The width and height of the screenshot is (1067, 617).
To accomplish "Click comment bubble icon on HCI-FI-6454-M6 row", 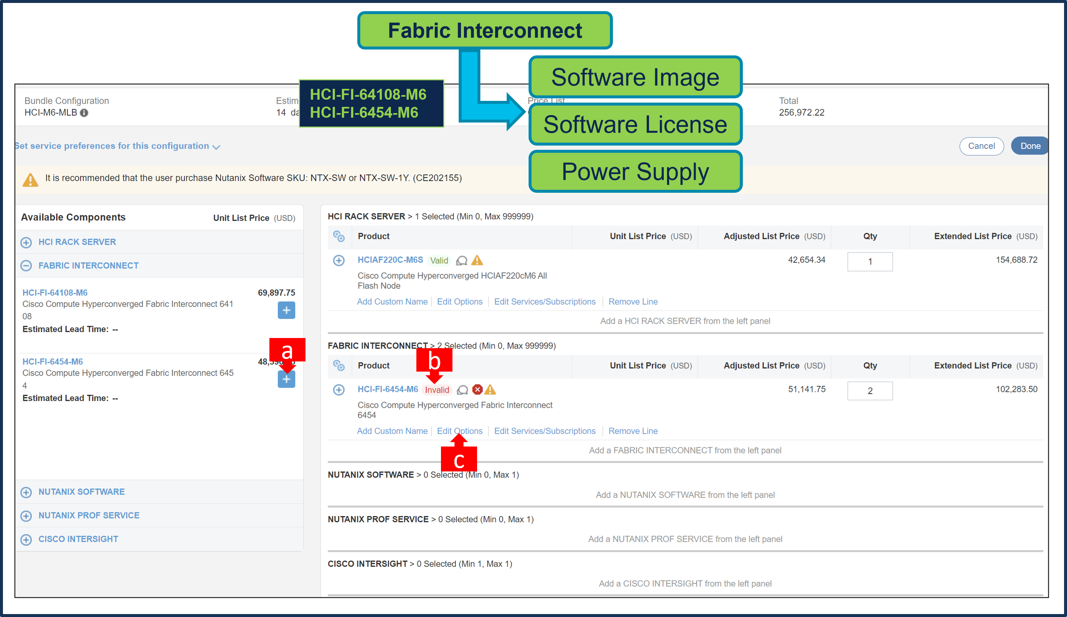I will pyautogui.click(x=463, y=390).
